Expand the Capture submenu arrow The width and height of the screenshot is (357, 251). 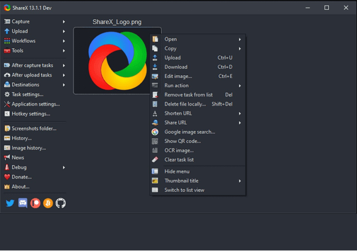pyautogui.click(x=64, y=21)
